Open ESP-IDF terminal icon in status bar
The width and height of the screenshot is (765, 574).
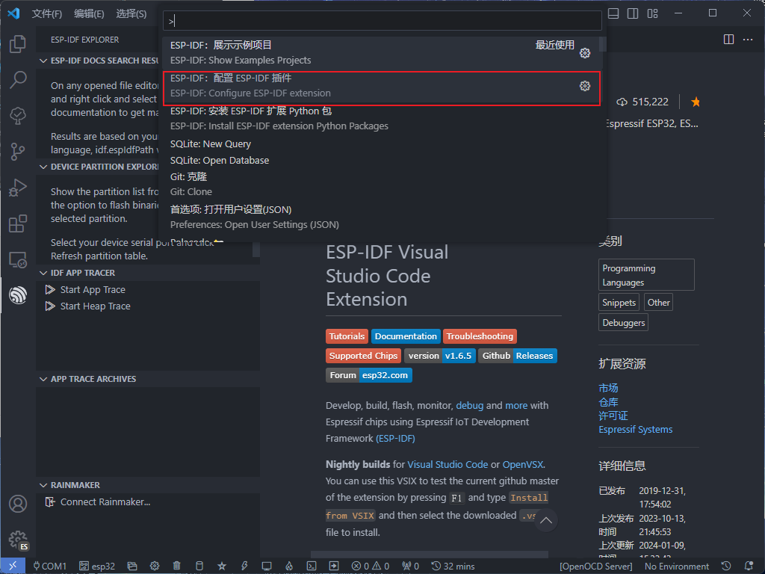312,567
